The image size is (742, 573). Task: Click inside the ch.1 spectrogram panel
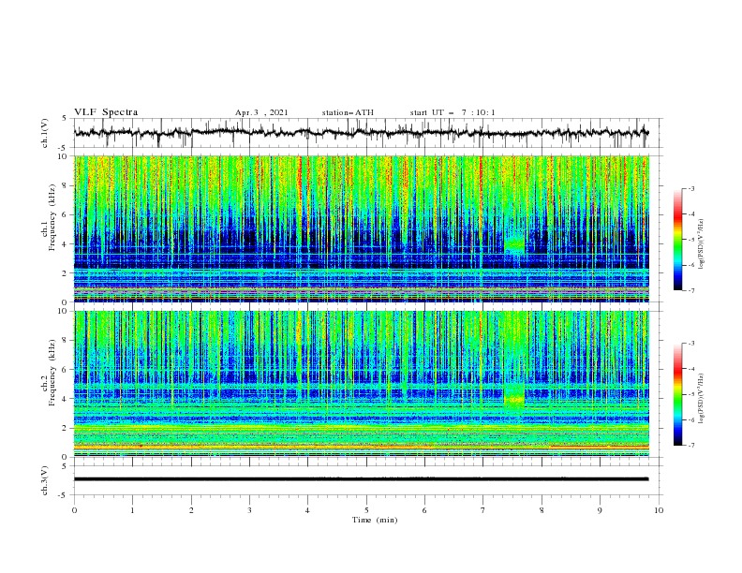pos(361,228)
